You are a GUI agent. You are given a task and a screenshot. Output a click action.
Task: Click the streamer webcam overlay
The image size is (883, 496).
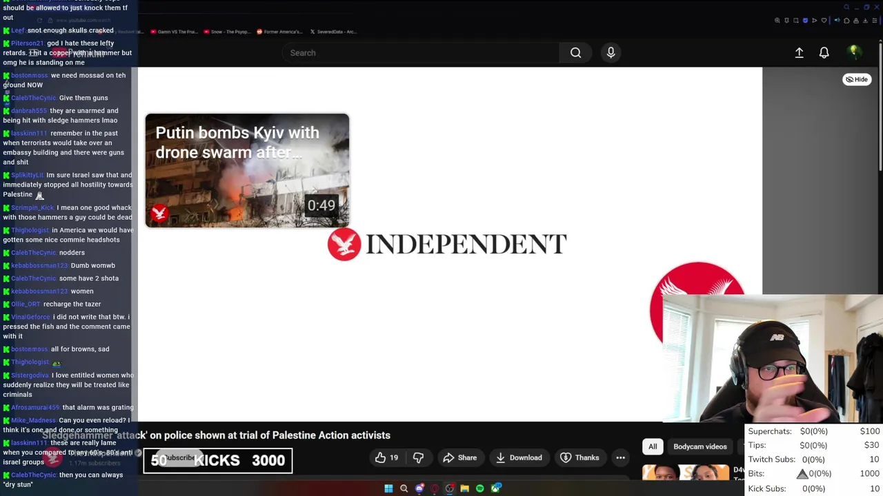tap(773, 358)
